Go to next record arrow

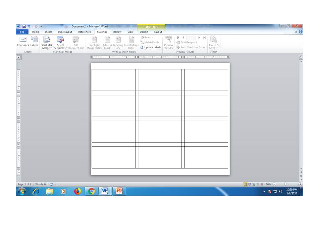[199, 37]
